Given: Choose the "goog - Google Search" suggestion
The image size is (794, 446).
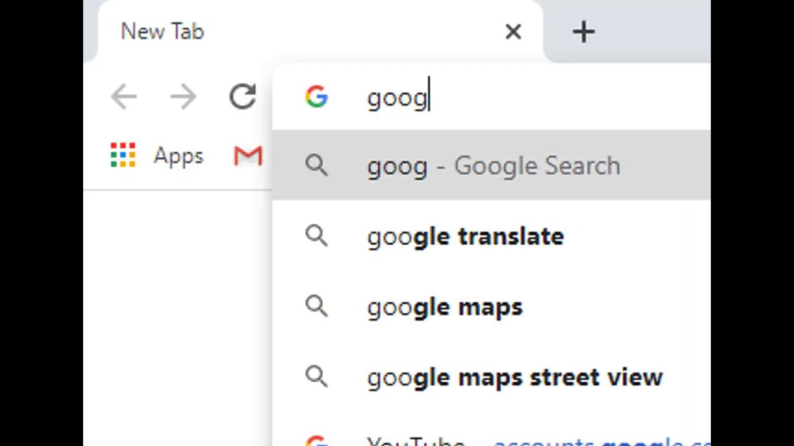Looking at the screenshot, I should (x=494, y=166).
